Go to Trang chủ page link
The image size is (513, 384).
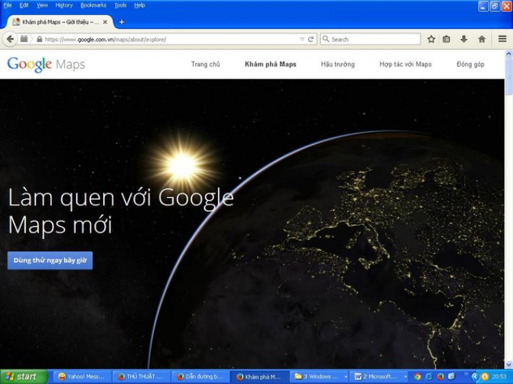pos(205,64)
